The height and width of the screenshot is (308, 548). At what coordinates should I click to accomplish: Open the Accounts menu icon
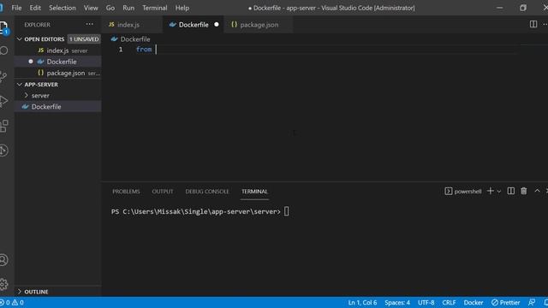coord(3,260)
